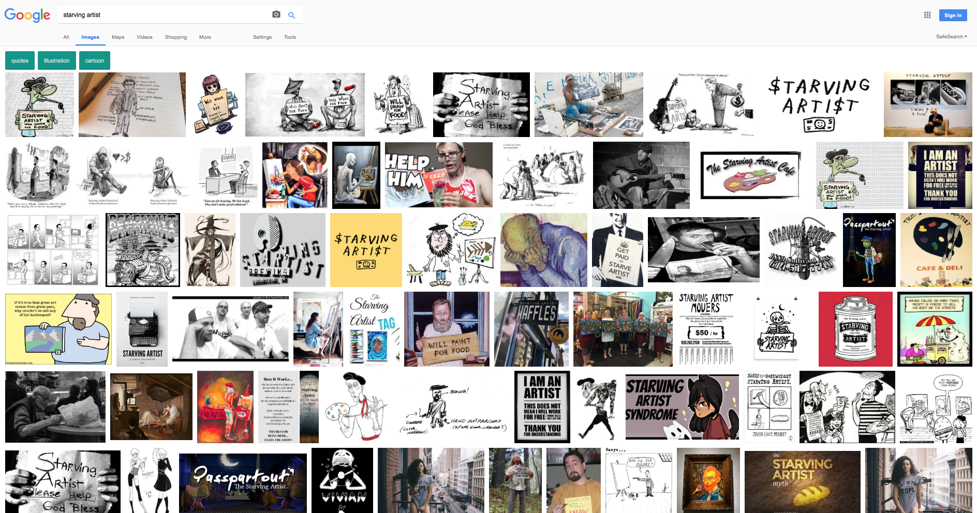Screen dimensions: 977x513
Task: Open the More search types menu
Action: click(205, 37)
